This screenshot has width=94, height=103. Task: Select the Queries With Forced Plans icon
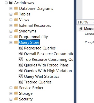click(21, 65)
